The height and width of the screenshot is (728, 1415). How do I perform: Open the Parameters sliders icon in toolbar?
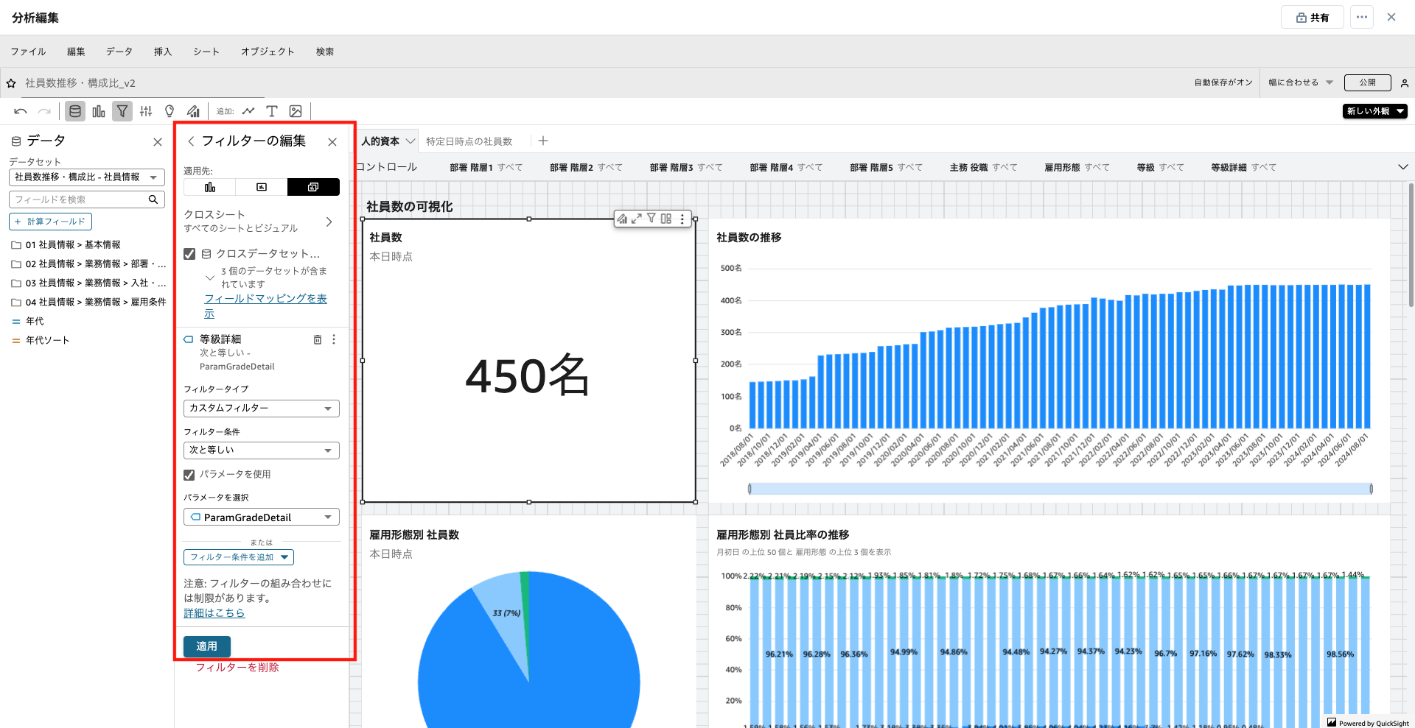(x=146, y=111)
